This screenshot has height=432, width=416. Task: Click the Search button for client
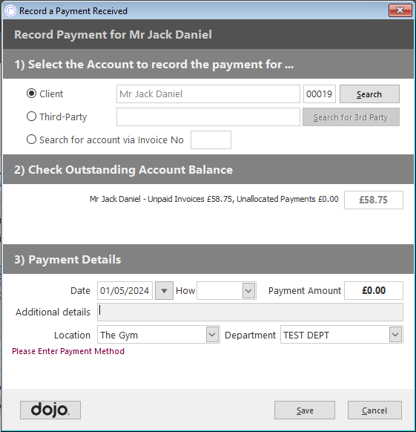click(x=369, y=94)
